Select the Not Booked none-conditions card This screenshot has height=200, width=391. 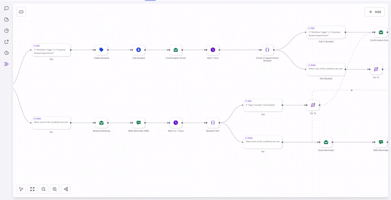click(326, 70)
